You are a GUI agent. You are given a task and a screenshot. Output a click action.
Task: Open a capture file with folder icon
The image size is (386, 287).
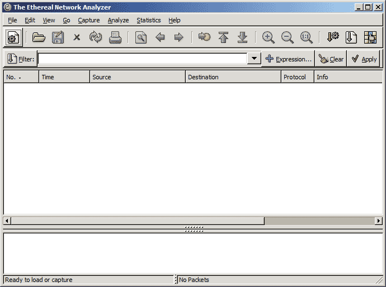click(x=39, y=37)
